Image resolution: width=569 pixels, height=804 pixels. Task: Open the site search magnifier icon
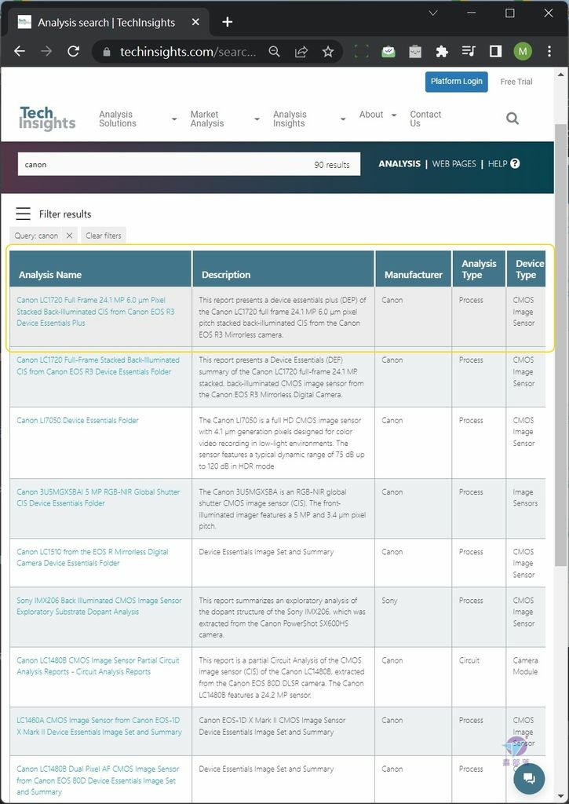coord(512,119)
